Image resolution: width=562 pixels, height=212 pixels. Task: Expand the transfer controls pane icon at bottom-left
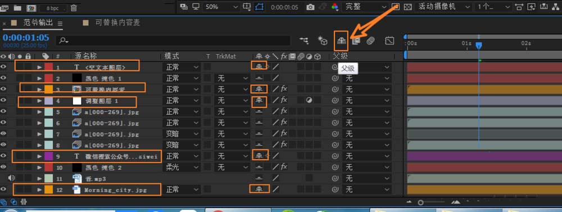(14, 202)
